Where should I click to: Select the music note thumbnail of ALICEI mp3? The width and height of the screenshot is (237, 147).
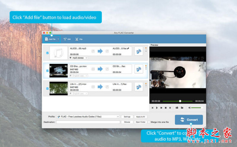(x=59, y=53)
